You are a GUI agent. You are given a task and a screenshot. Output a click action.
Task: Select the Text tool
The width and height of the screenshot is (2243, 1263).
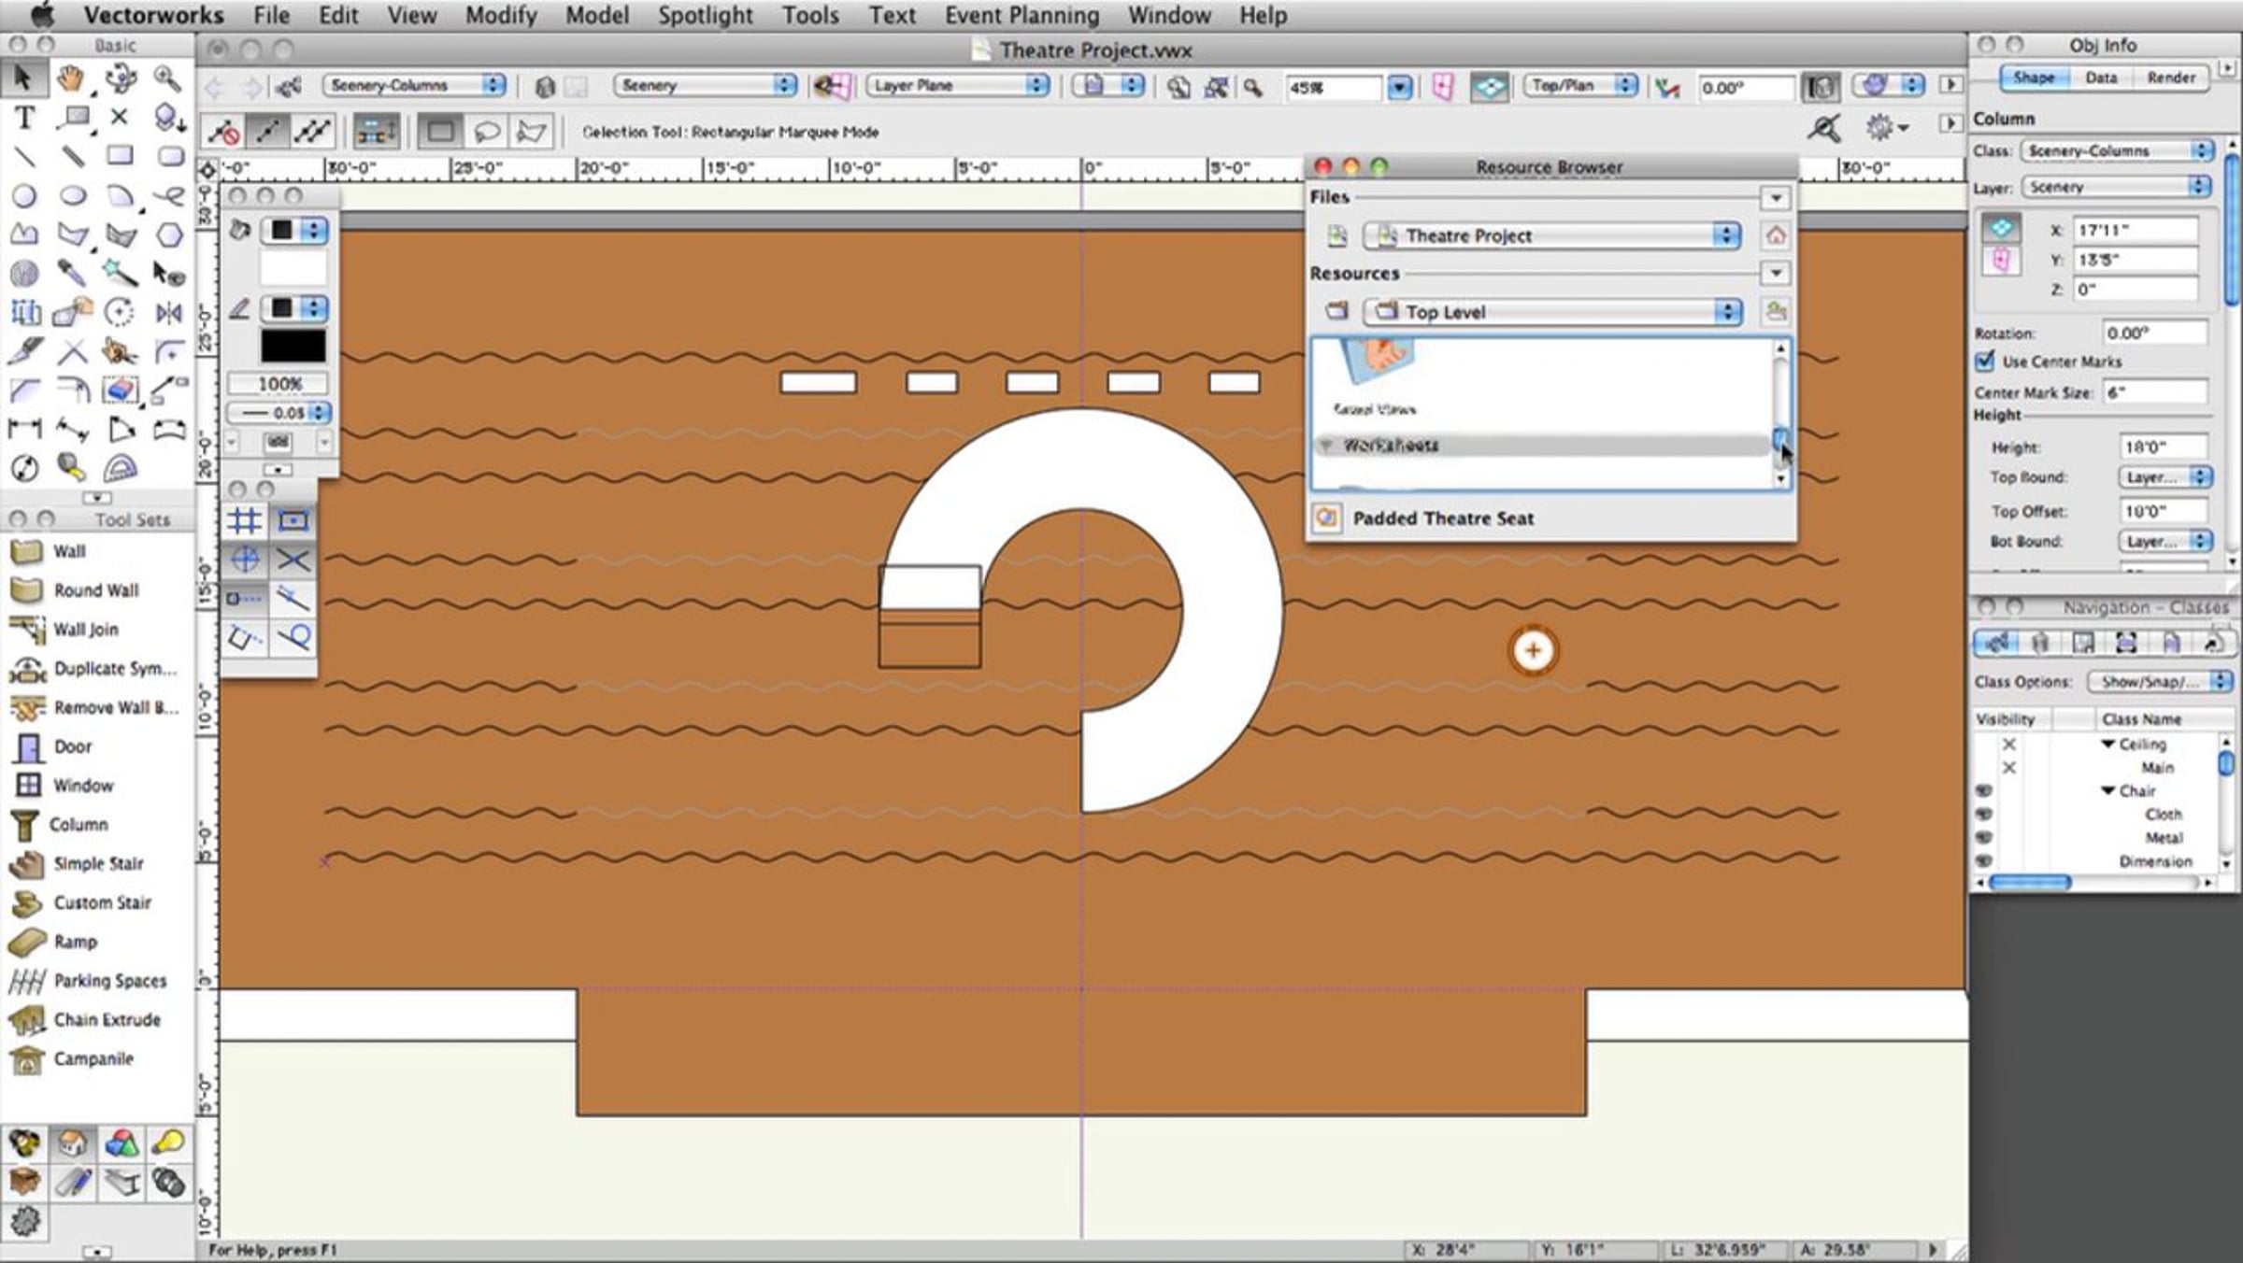[25, 118]
